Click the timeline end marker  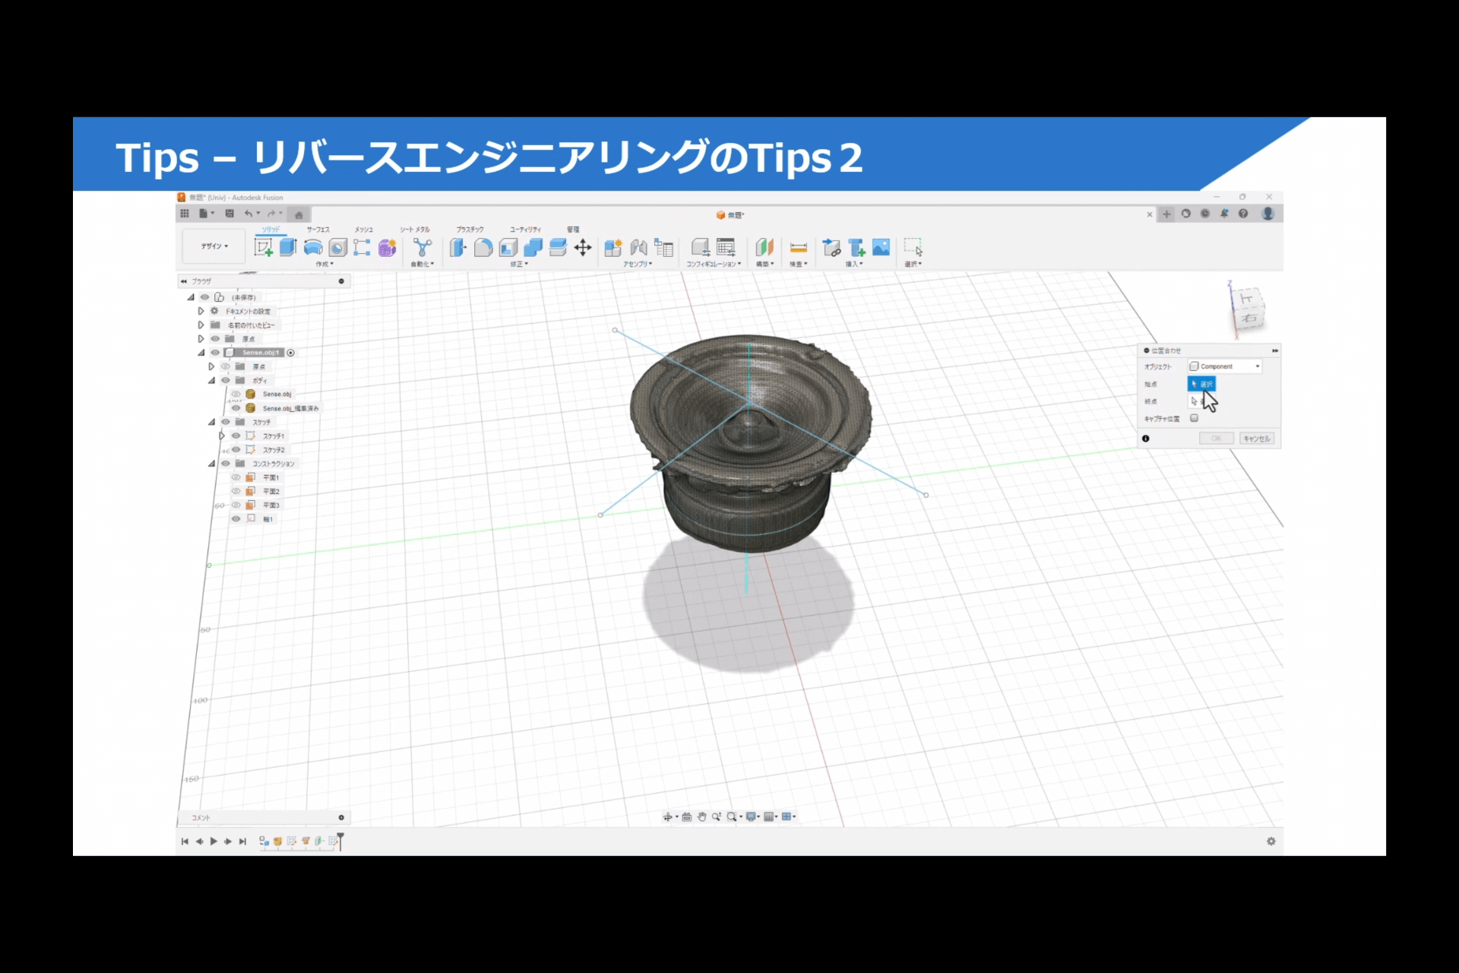[340, 840]
